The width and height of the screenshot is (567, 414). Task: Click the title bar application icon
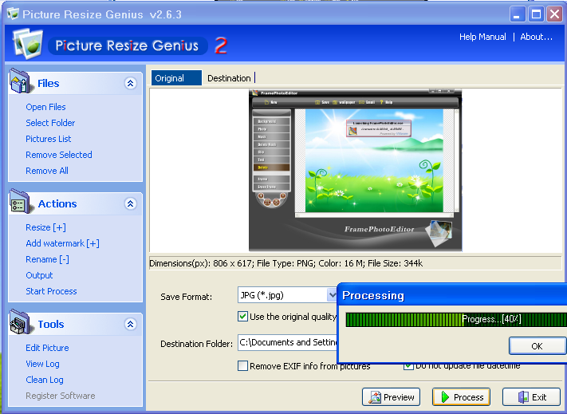click(13, 14)
